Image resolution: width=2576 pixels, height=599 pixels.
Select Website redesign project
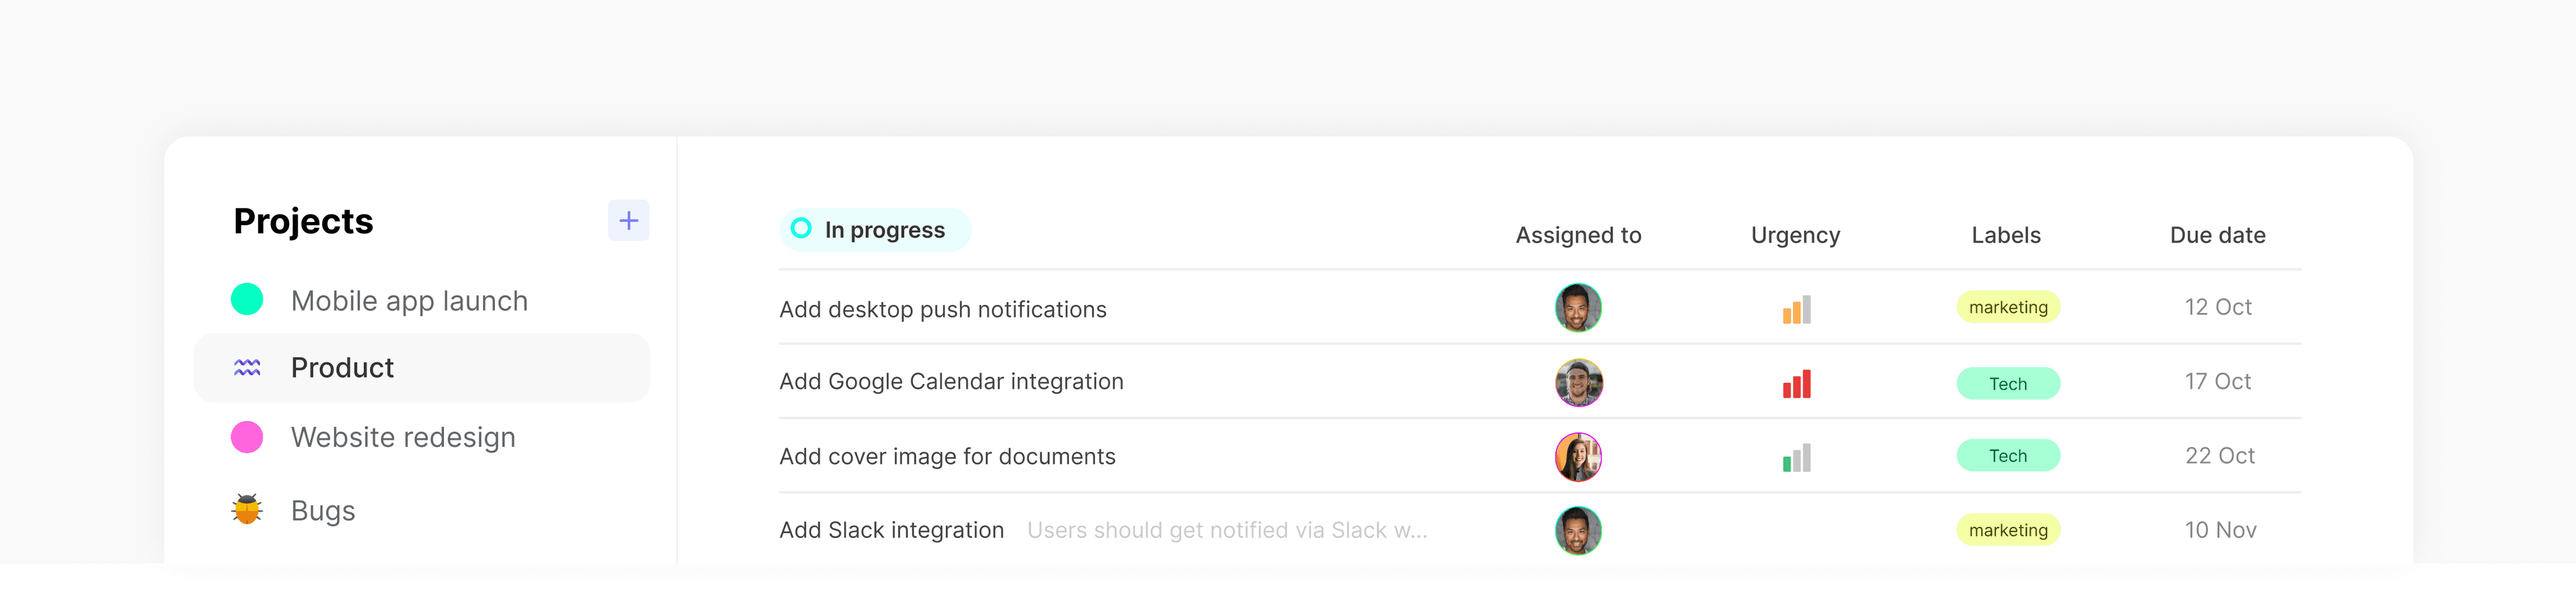[x=403, y=437]
